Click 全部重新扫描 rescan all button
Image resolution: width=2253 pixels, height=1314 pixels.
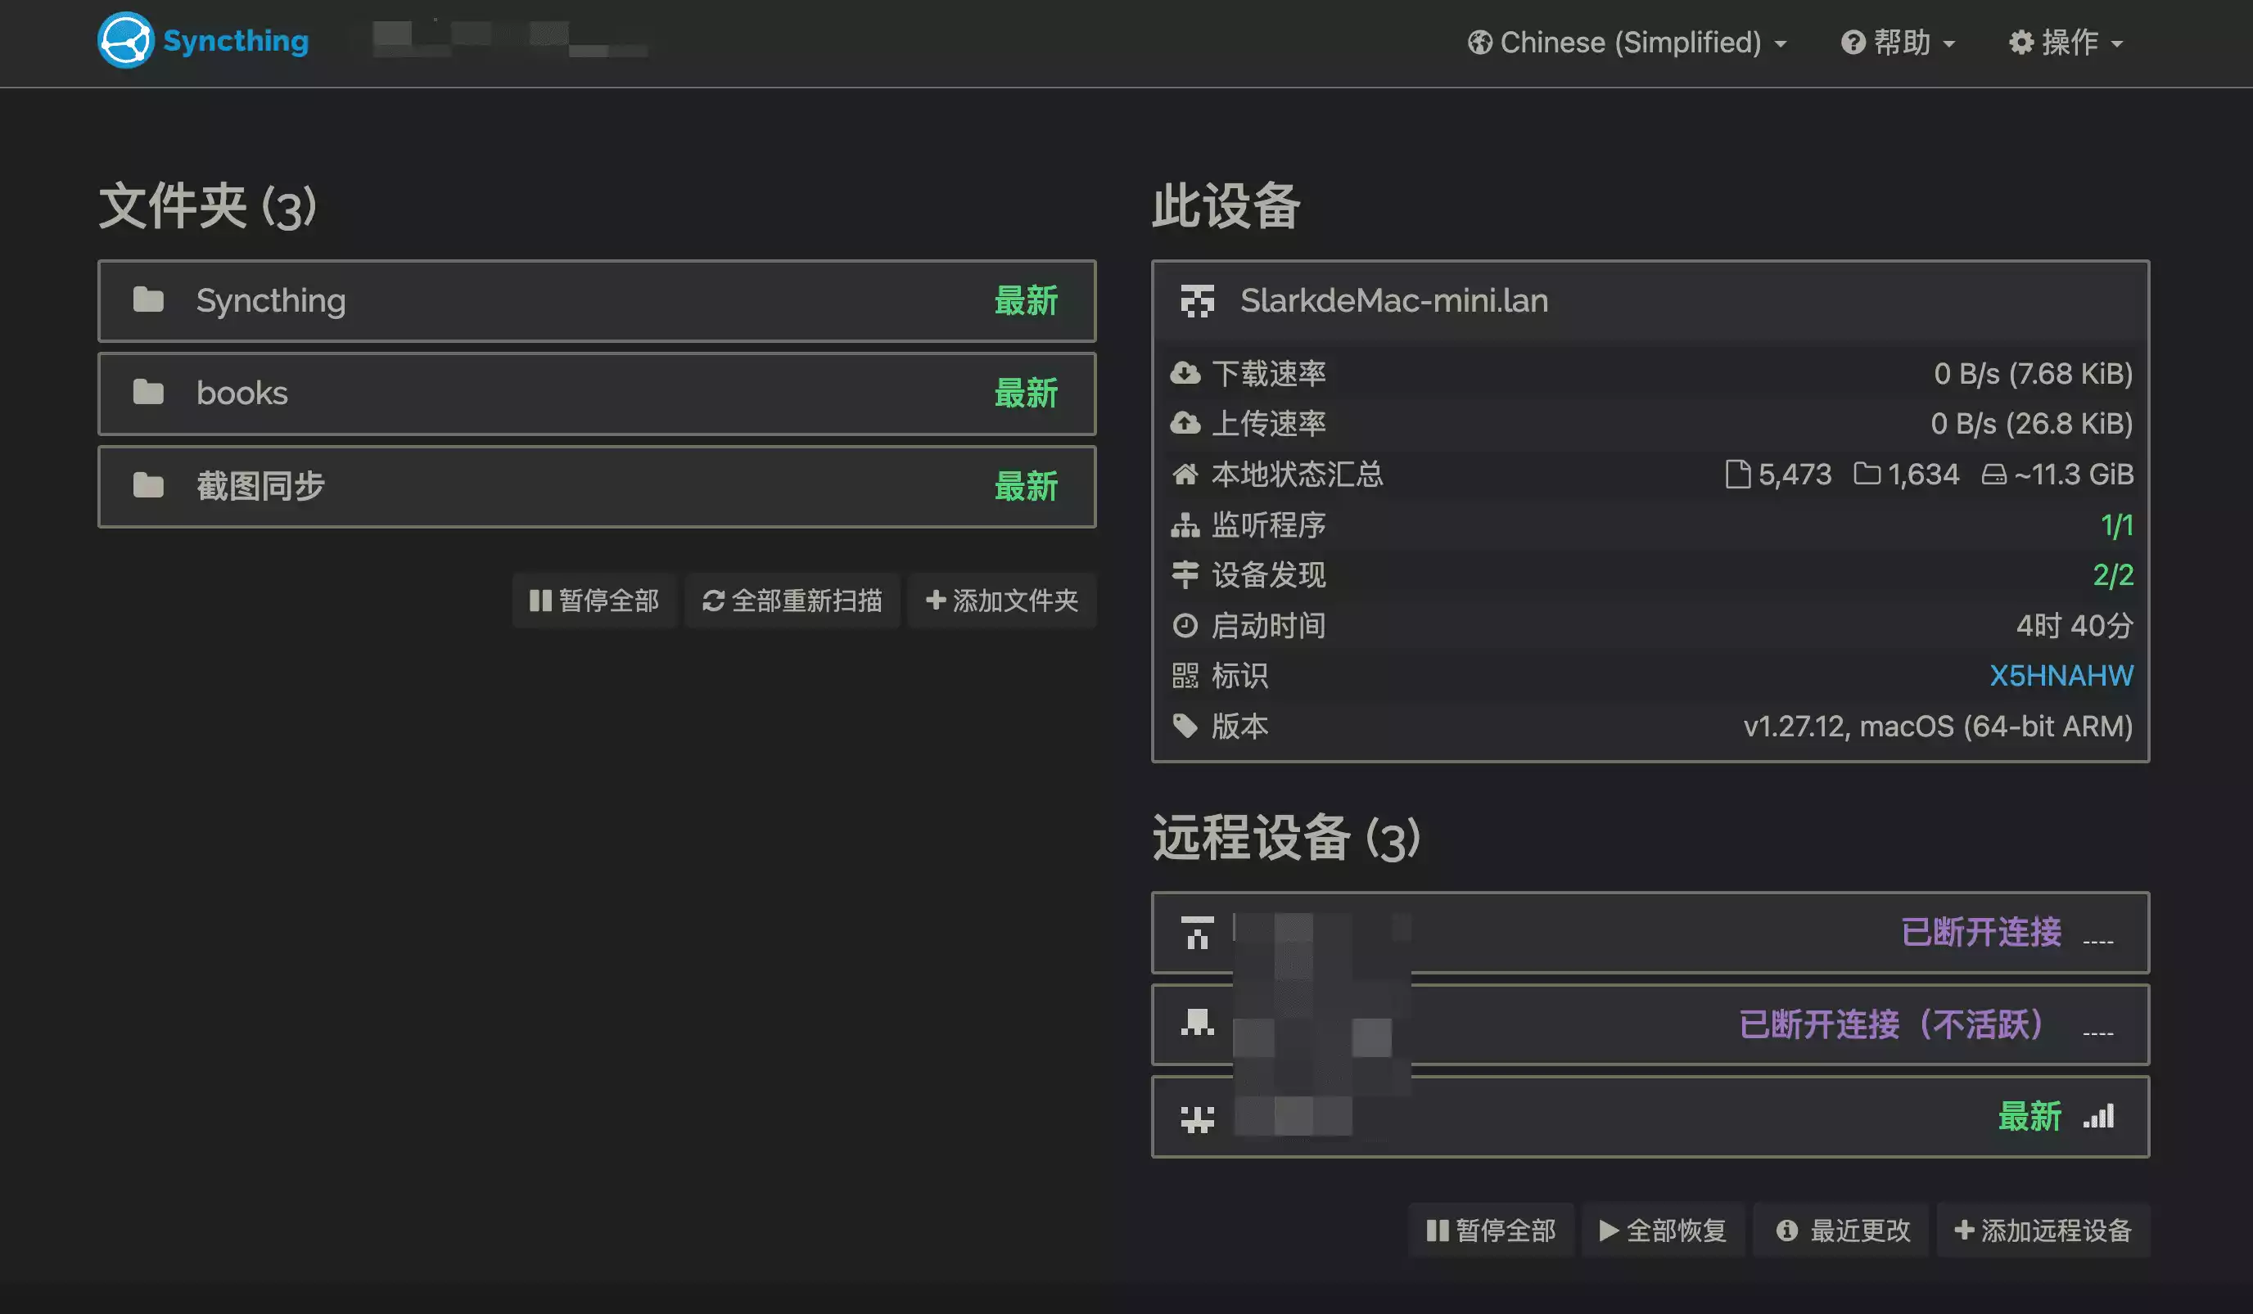(792, 601)
